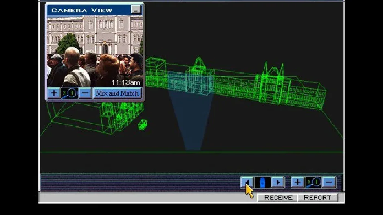Collapse the Camera View panel
The width and height of the screenshot is (383, 215).
click(x=136, y=9)
